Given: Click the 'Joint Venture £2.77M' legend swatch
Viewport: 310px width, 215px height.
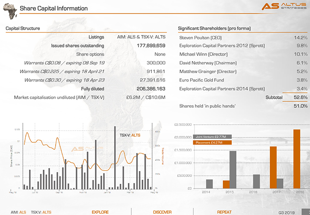Looking at the screenshot, I should (213, 137).
